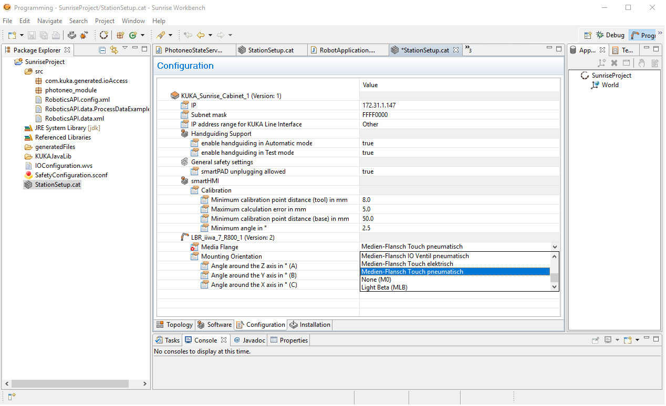Click Display Selected Console icon

point(608,340)
